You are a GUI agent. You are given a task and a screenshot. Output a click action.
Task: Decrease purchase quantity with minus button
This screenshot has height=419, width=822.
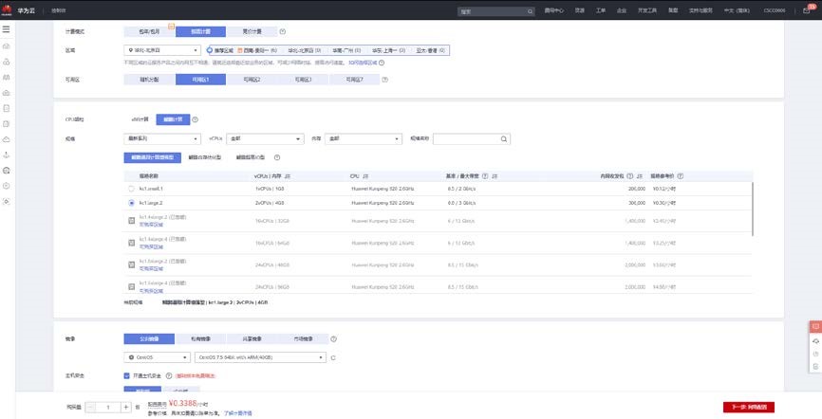point(91,407)
